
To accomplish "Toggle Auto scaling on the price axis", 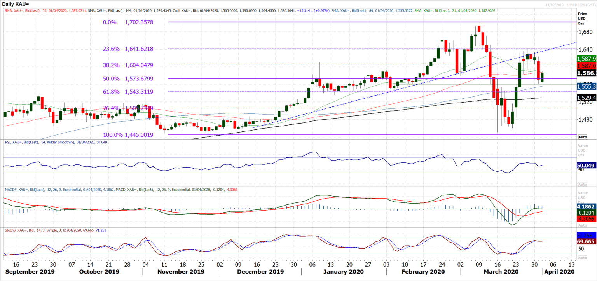I will pos(582,137).
